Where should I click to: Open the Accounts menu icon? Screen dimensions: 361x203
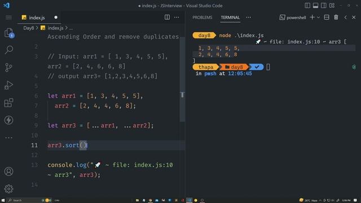pos(9,171)
